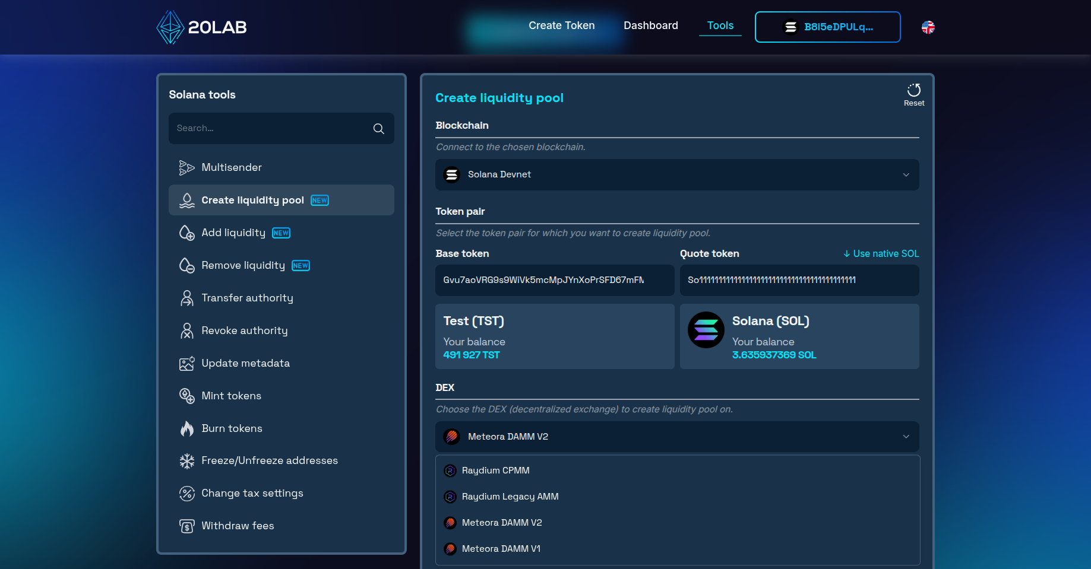This screenshot has width=1091, height=569.
Task: Click the Reset label
Action: (x=914, y=104)
